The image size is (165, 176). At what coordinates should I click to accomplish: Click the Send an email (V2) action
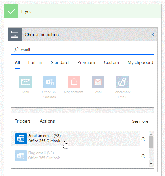[76, 139]
